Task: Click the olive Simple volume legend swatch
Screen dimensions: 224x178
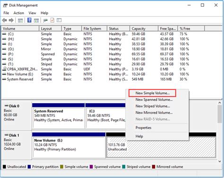Action: [x=61, y=167]
